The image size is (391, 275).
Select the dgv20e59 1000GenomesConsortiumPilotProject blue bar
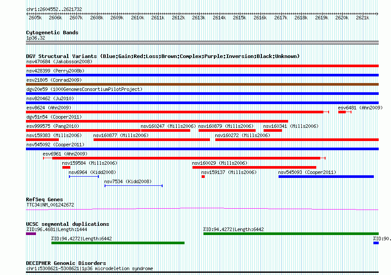[x=202, y=94]
